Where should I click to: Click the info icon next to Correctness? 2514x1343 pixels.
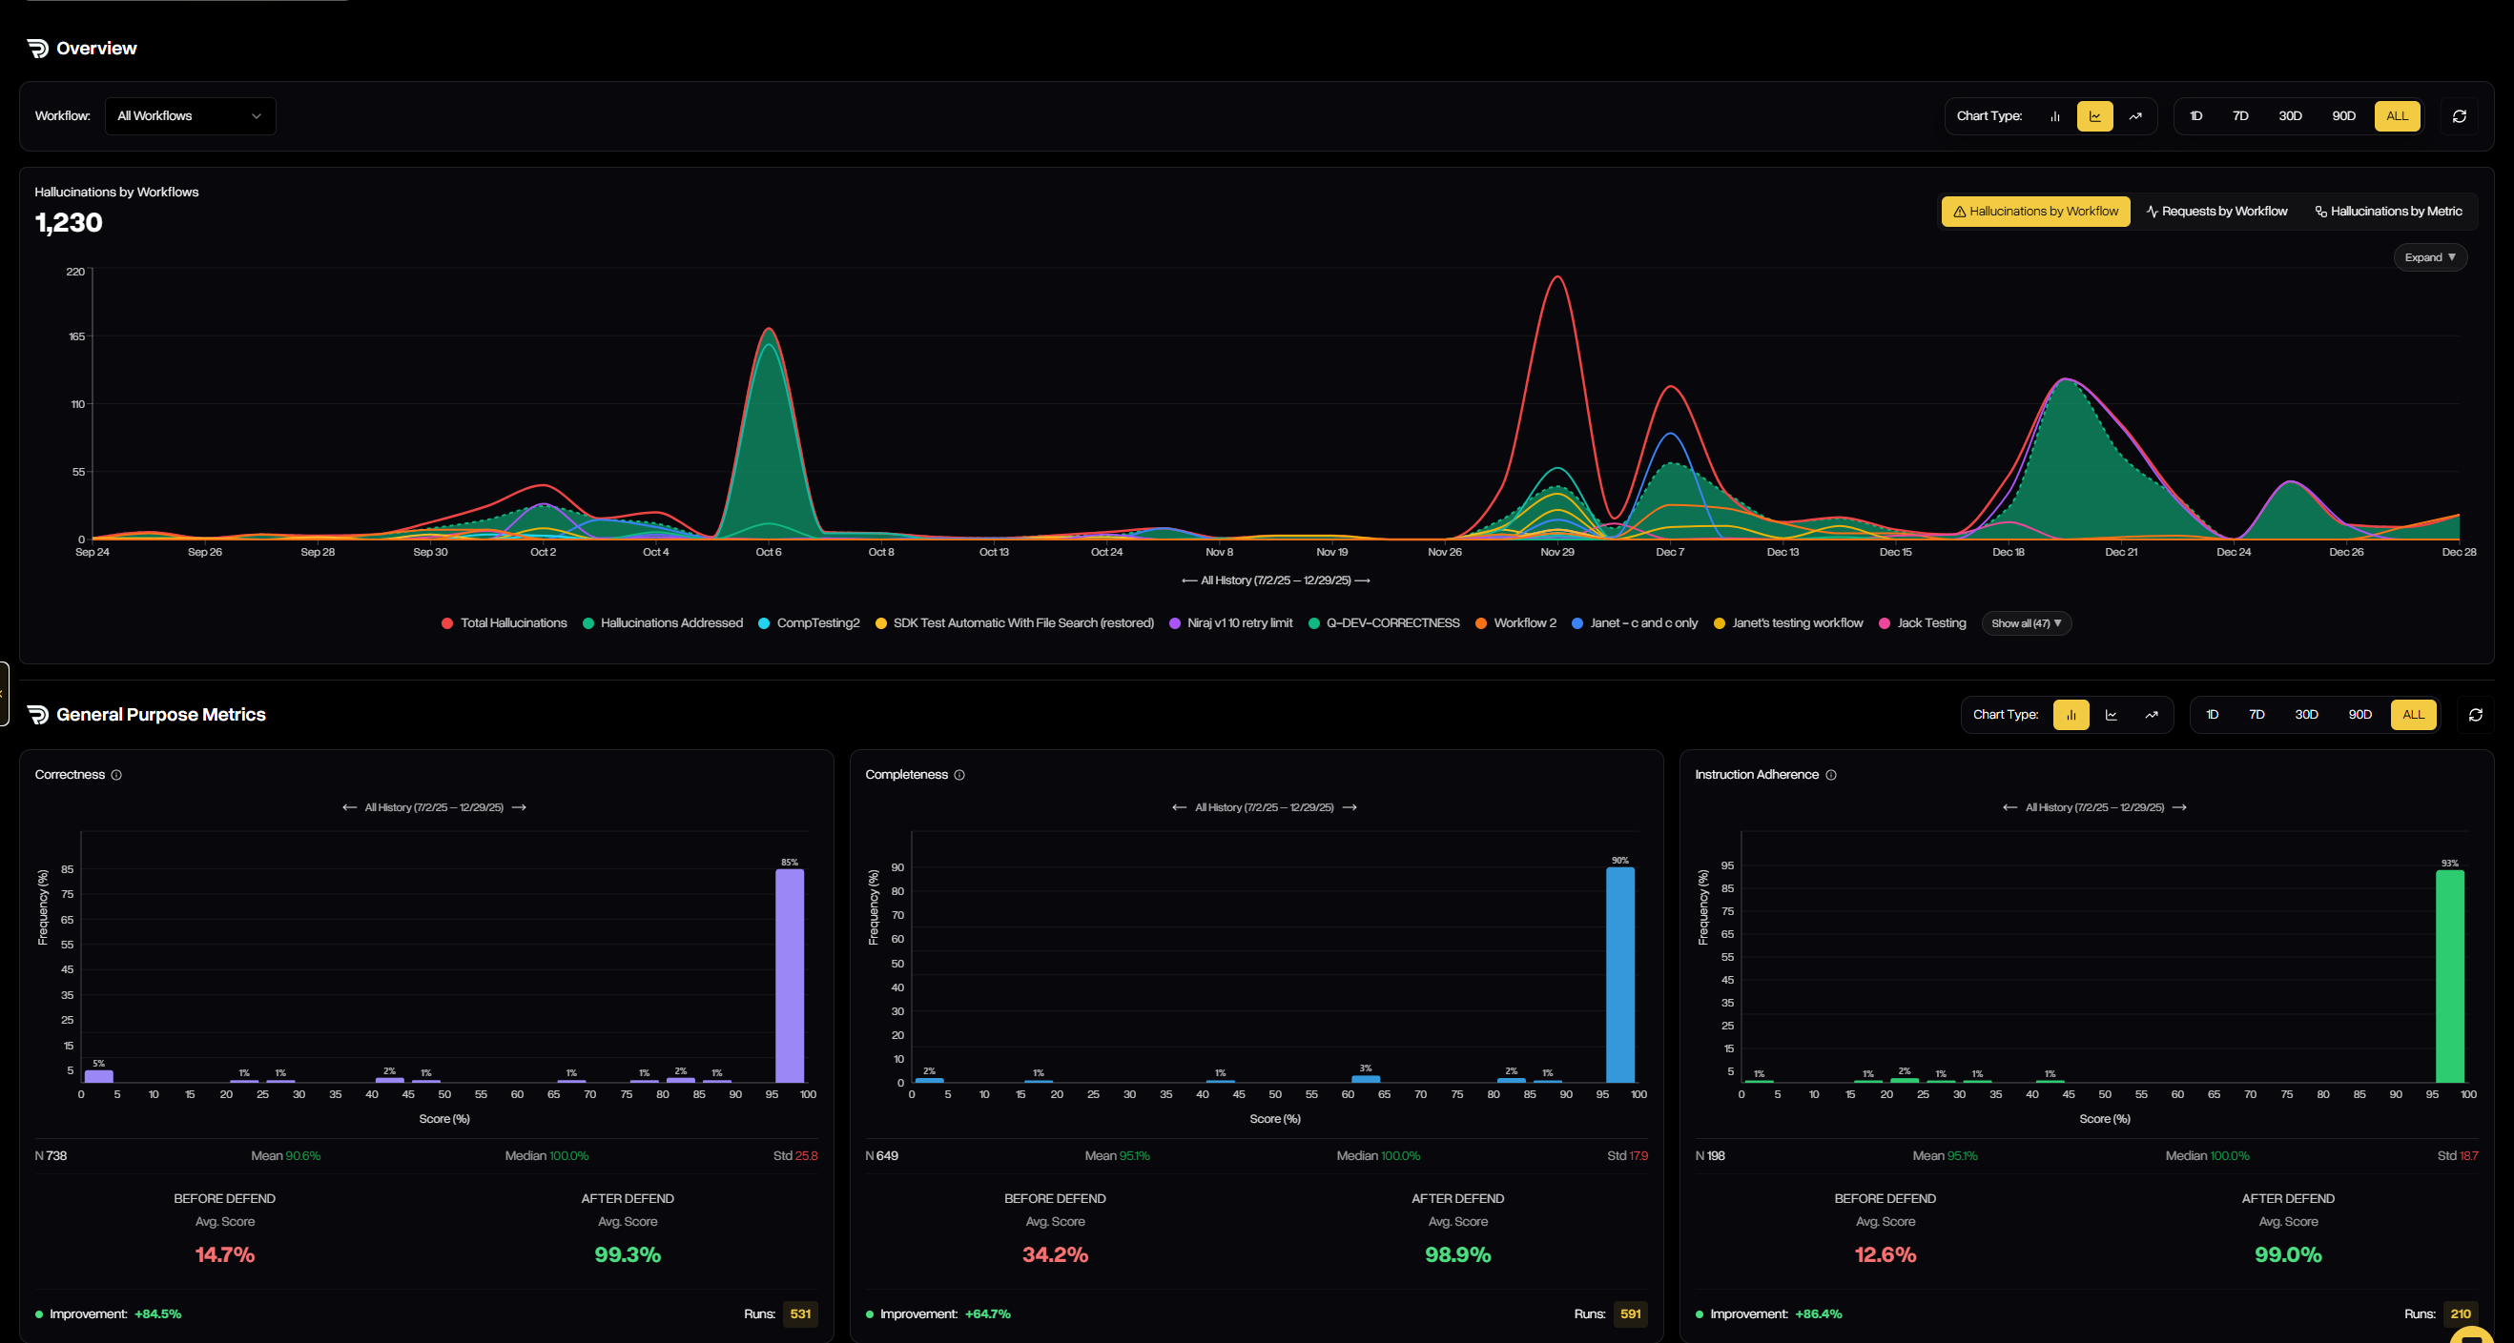click(116, 774)
